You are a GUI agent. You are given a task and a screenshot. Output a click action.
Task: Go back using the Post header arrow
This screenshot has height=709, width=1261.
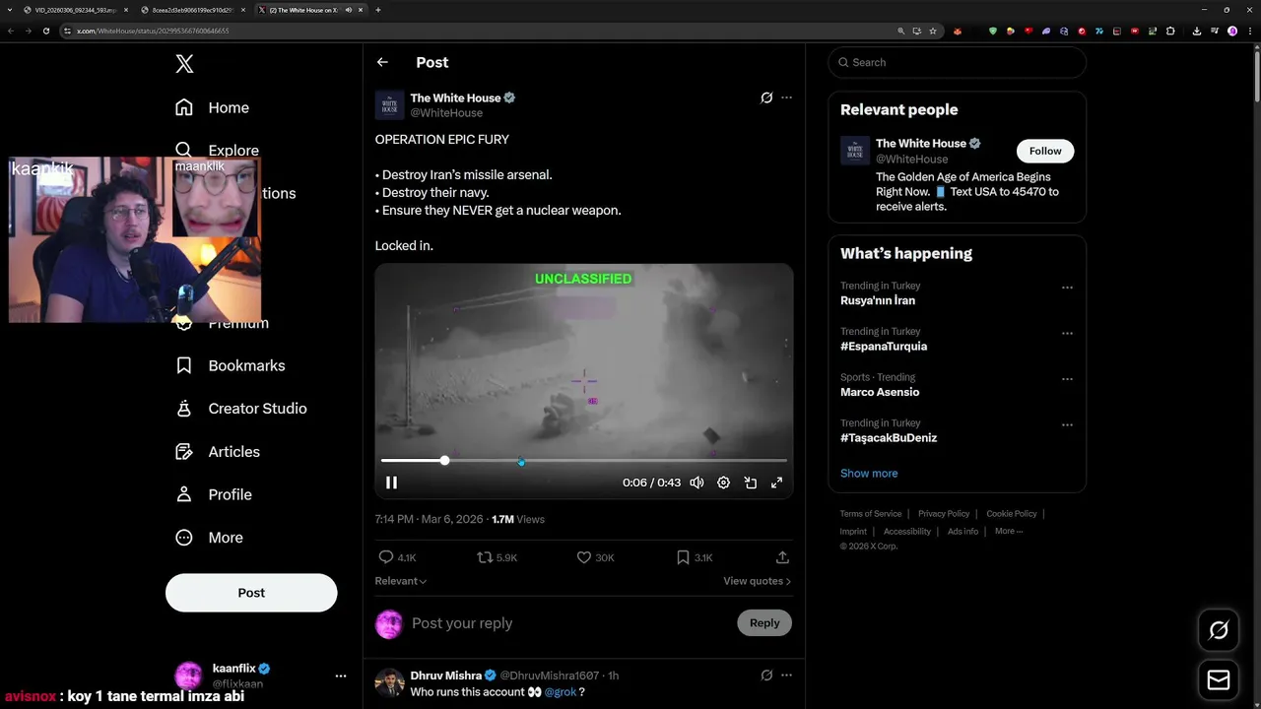[382, 62]
